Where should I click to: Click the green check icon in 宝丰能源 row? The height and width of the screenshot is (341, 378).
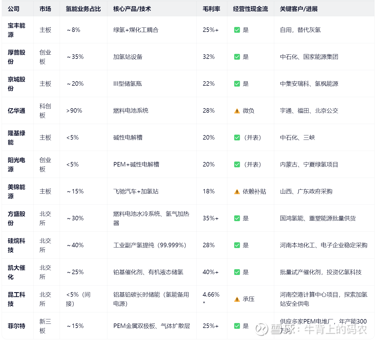click(237, 30)
